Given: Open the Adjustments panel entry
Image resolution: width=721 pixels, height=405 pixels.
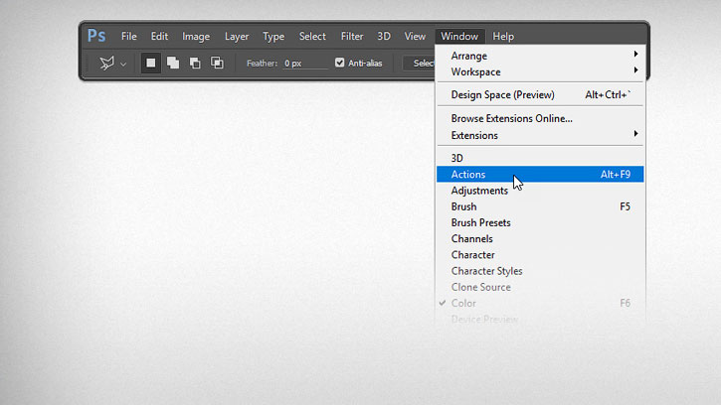Looking at the screenshot, I should (x=540, y=191).
